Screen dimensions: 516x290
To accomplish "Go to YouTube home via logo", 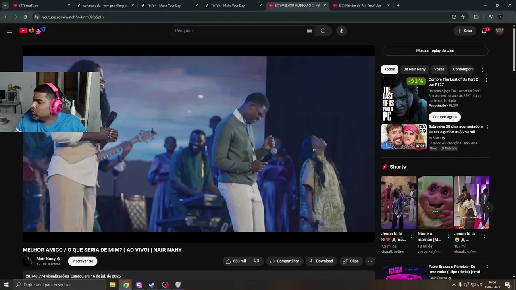I will [32, 31].
